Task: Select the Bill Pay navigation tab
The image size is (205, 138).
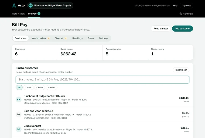Action: [34, 14]
